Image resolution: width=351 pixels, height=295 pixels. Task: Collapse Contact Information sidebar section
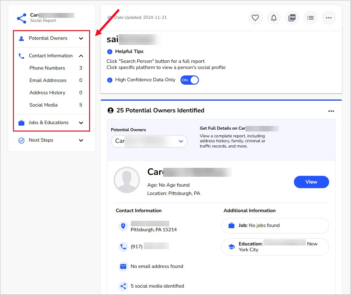(81, 56)
